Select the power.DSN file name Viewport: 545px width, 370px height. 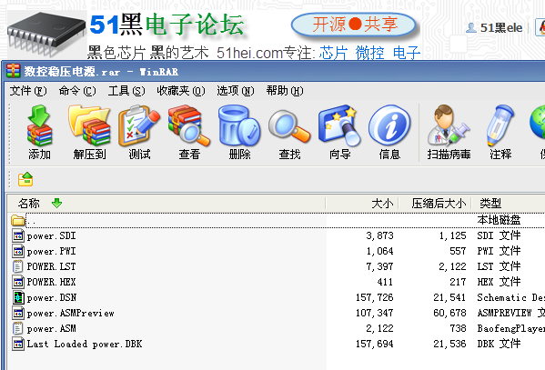click(52, 297)
